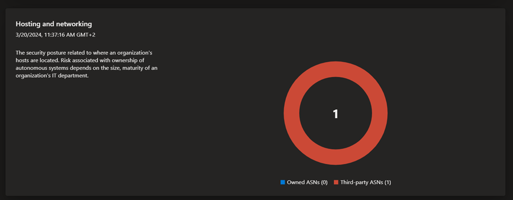The width and height of the screenshot is (513, 200).
Task: Click the text 'organization's IT department.'
Action: pyautogui.click(x=52, y=76)
